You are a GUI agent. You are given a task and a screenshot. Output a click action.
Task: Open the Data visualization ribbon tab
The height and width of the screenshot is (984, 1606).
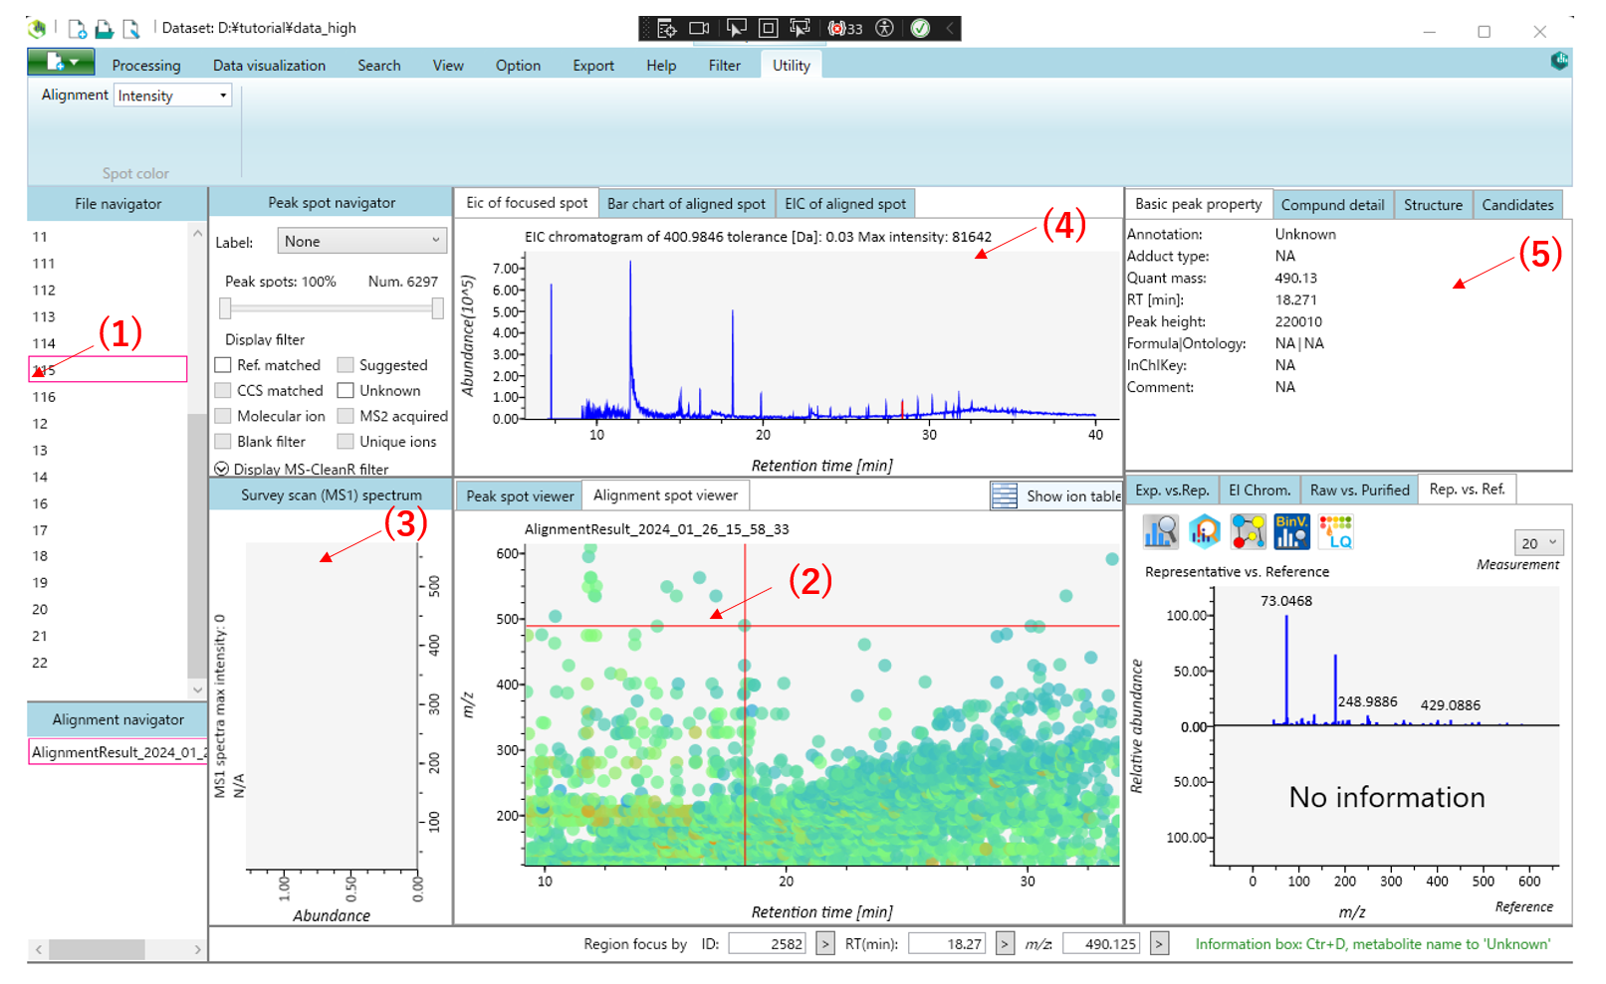pyautogui.click(x=269, y=66)
